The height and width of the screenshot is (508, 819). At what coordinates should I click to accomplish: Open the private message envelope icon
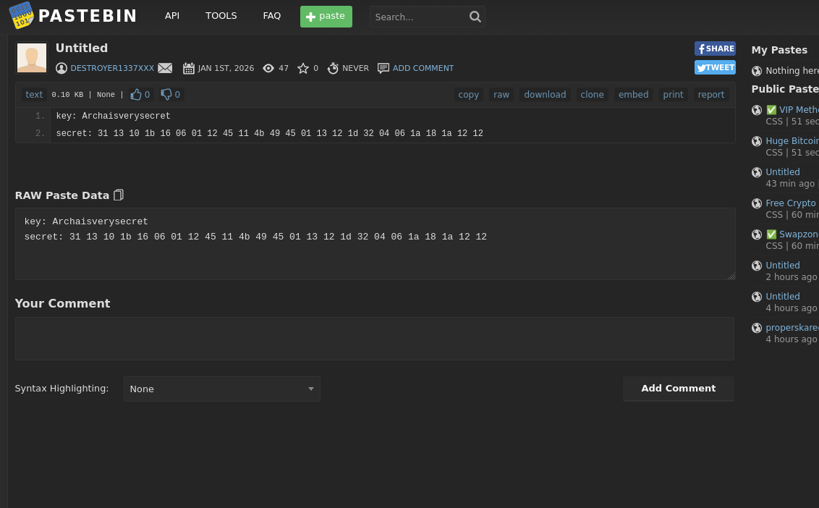click(x=165, y=68)
